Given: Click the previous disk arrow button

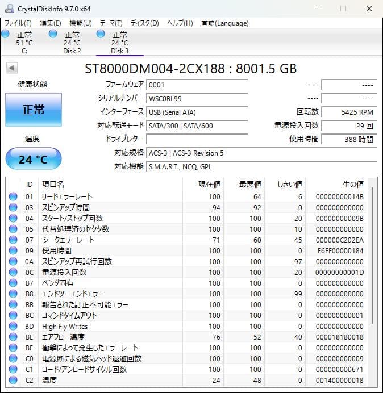Looking at the screenshot, I should click(x=12, y=68).
